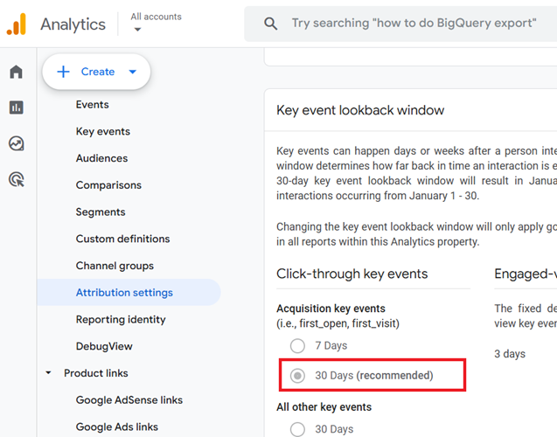Click the arrow under All accounts
The image size is (557, 437).
click(138, 29)
